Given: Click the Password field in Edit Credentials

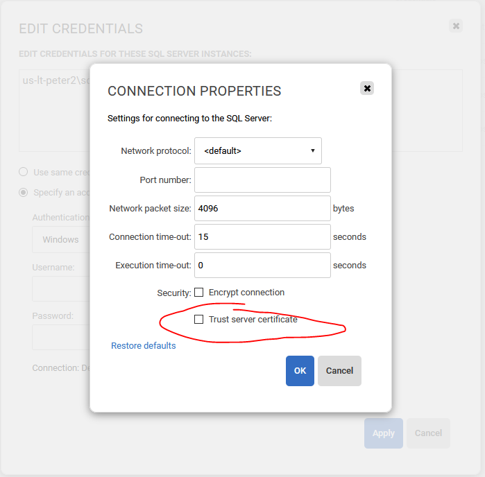Looking at the screenshot, I should (61, 337).
